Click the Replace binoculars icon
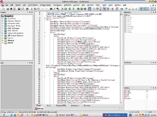 58,9
